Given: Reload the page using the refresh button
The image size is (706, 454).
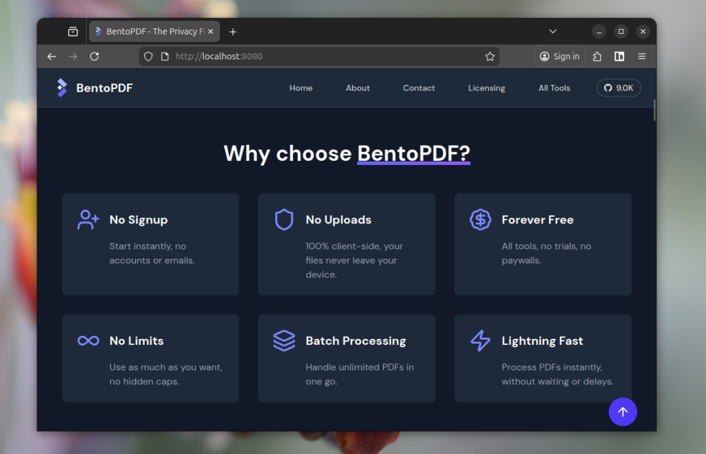Looking at the screenshot, I should [94, 57].
